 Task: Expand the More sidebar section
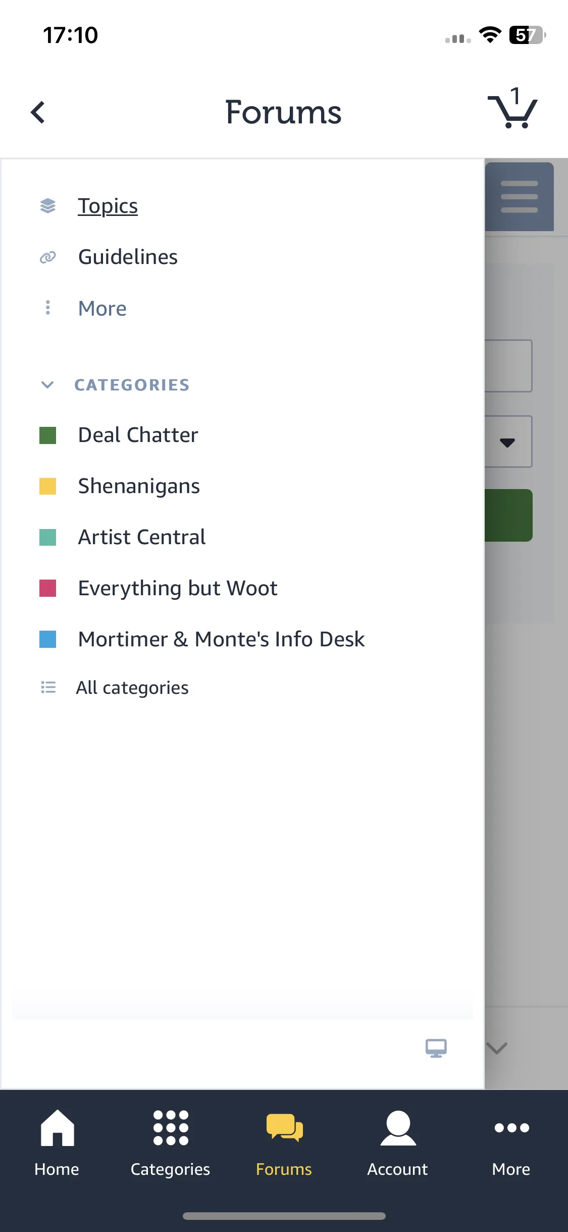(x=102, y=309)
